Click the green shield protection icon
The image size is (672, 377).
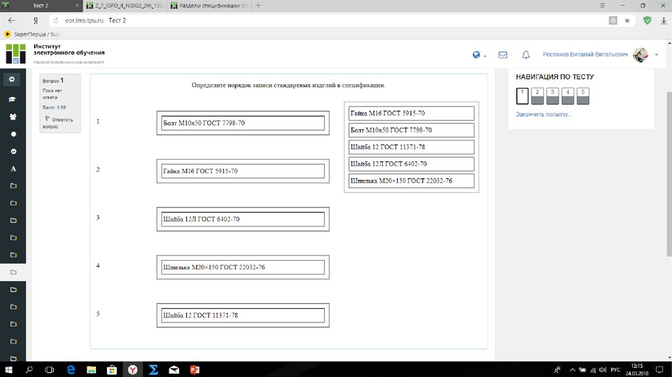click(x=647, y=20)
